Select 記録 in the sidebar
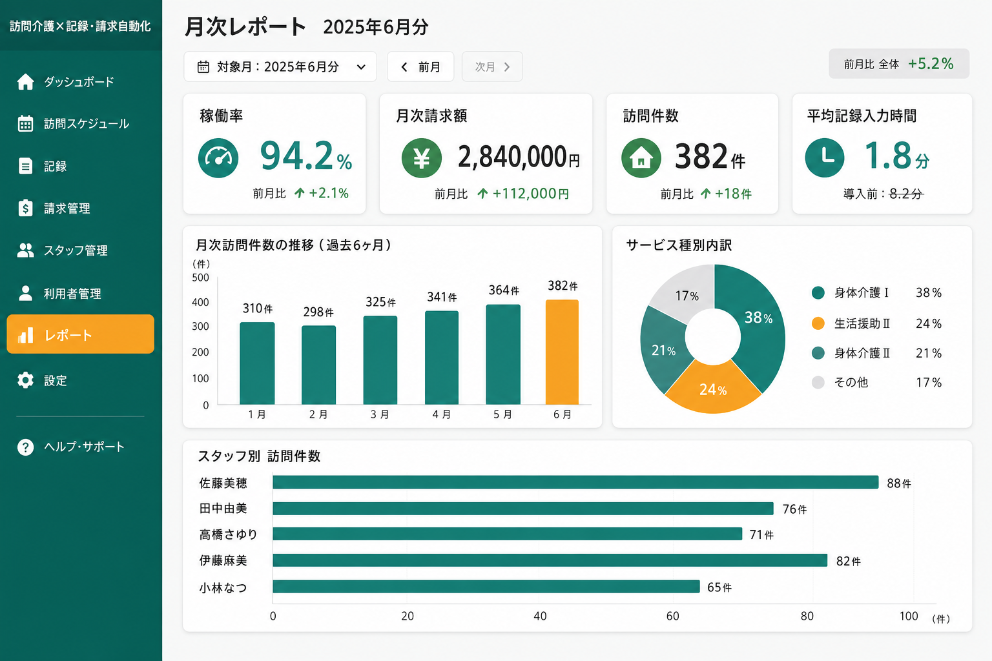 click(x=80, y=166)
